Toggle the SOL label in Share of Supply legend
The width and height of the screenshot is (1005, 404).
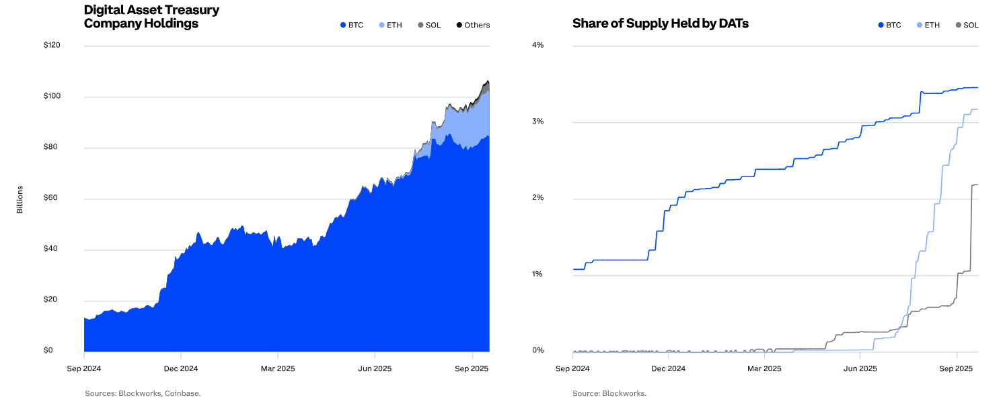tap(971, 26)
